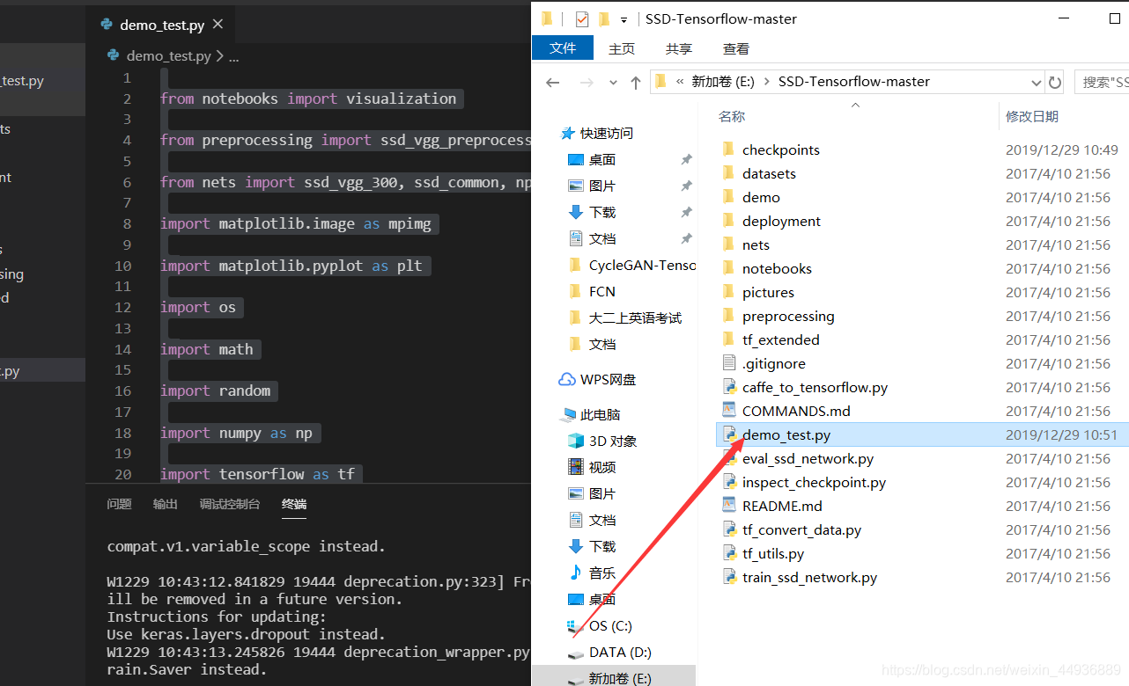Open the quick access toolbar customize dropdown
The height and width of the screenshot is (686, 1129).
[624, 19]
